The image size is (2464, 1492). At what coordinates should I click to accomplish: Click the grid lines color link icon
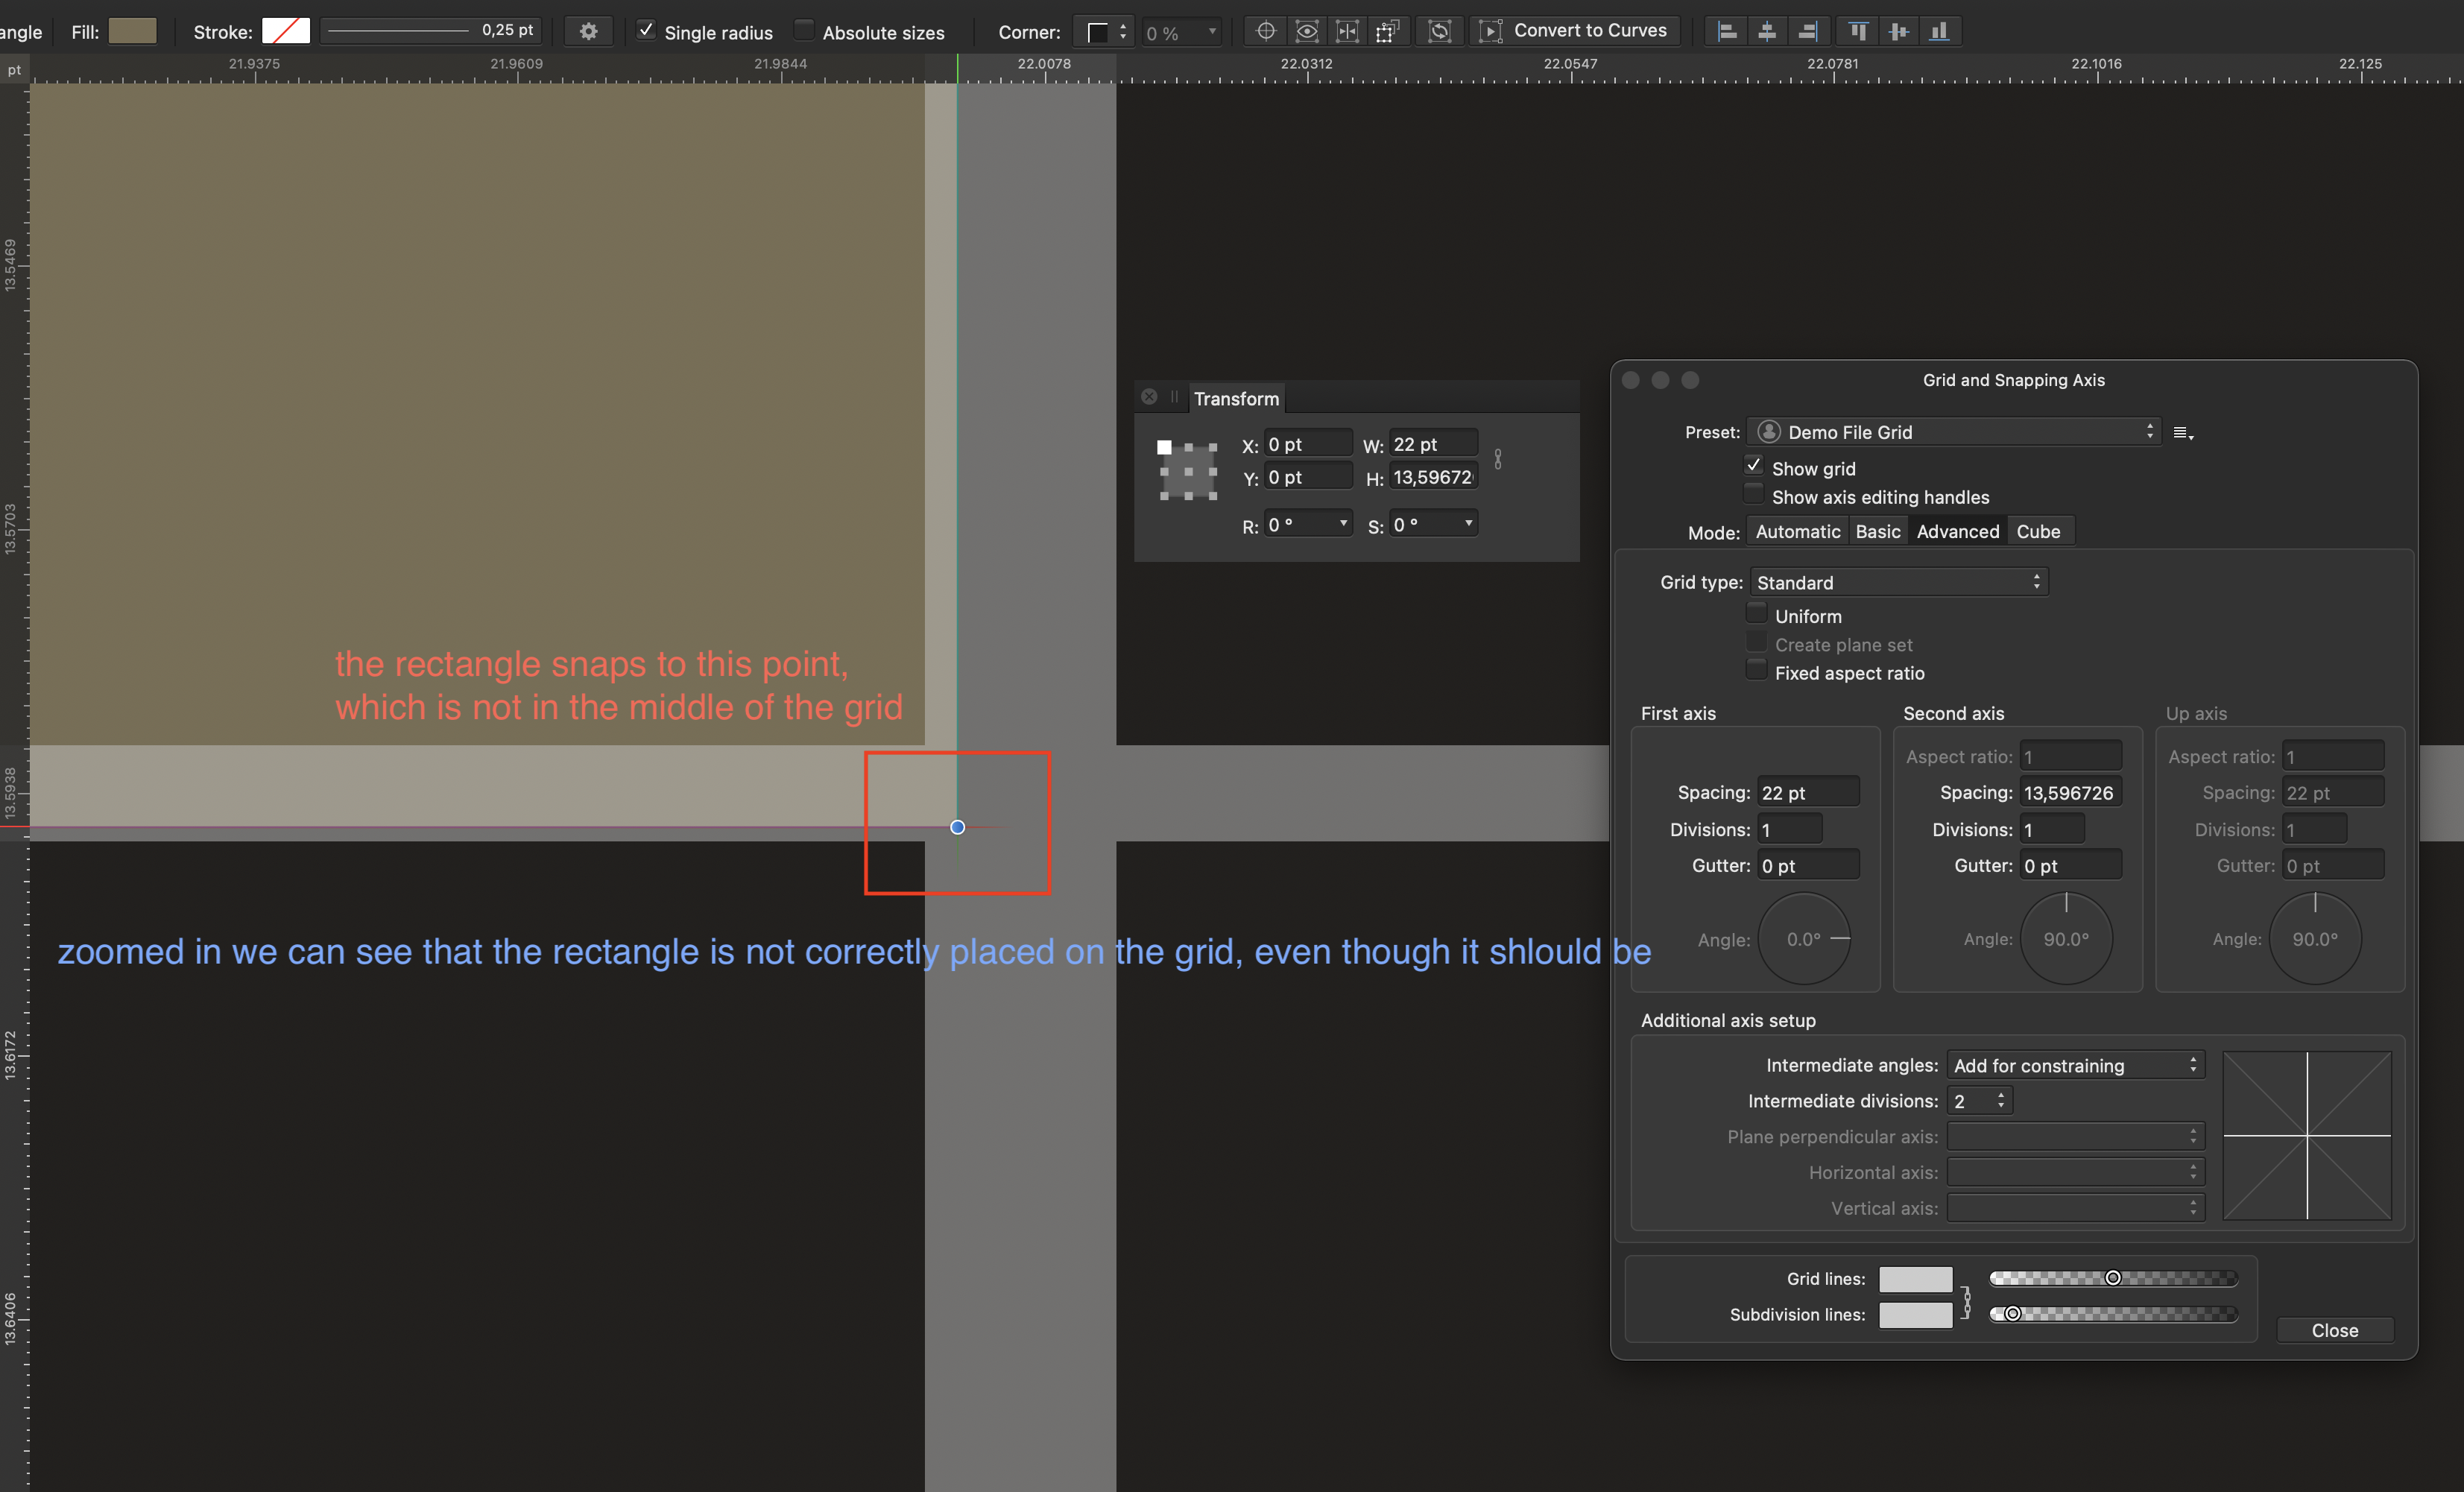click(1966, 1301)
